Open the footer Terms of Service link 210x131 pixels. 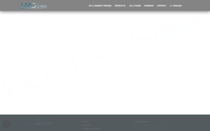coord(92,129)
